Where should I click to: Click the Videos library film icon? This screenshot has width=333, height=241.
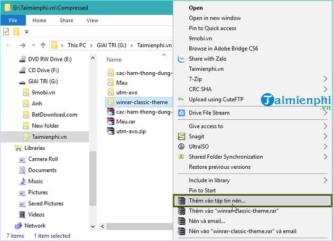(x=22, y=215)
